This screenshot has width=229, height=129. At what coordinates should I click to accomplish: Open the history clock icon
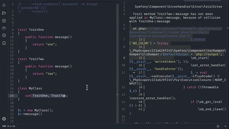[4, 35]
